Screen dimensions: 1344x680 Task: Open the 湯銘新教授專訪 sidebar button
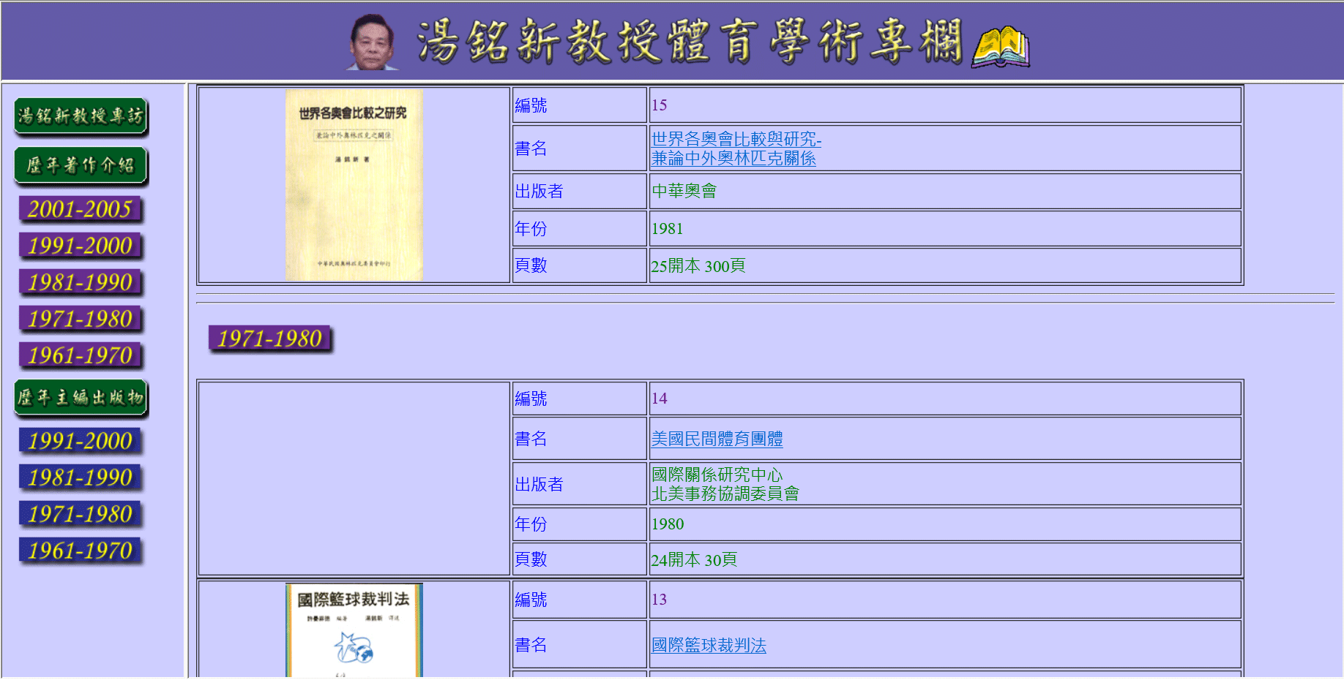point(81,116)
